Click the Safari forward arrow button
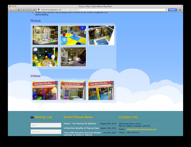 (14, 10)
